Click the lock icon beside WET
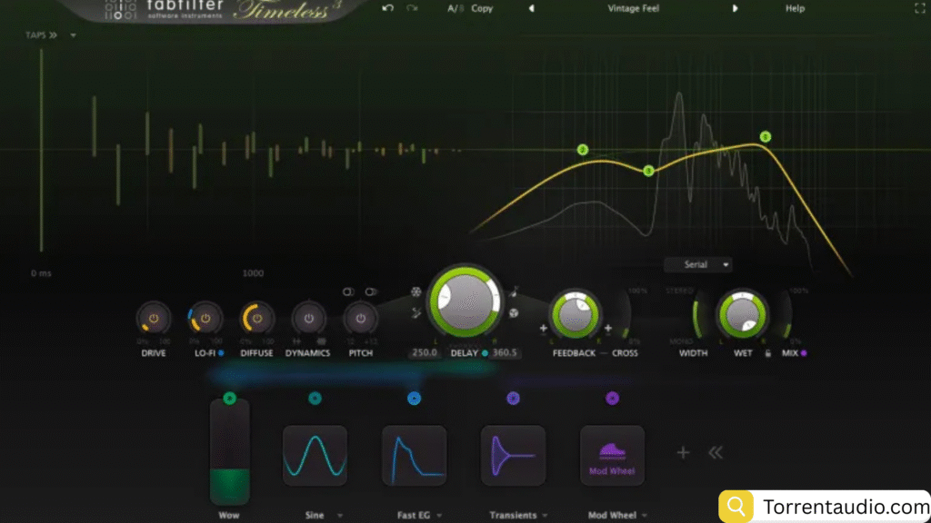Screen dimensions: 931x523 [x=768, y=353]
